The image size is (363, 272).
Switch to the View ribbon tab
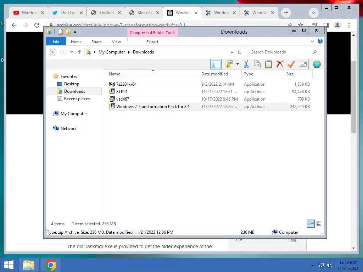click(116, 42)
